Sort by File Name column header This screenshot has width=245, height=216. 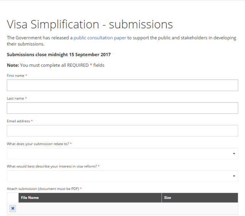[x=30, y=198]
